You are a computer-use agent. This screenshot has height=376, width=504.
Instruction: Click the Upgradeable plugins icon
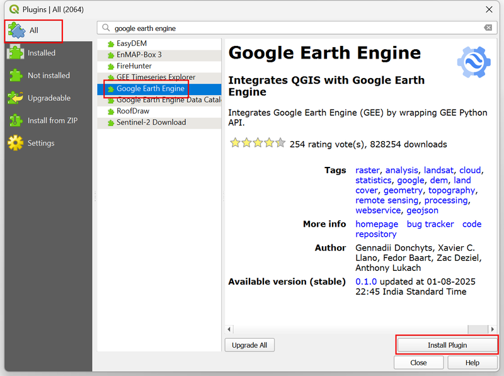[x=15, y=98]
